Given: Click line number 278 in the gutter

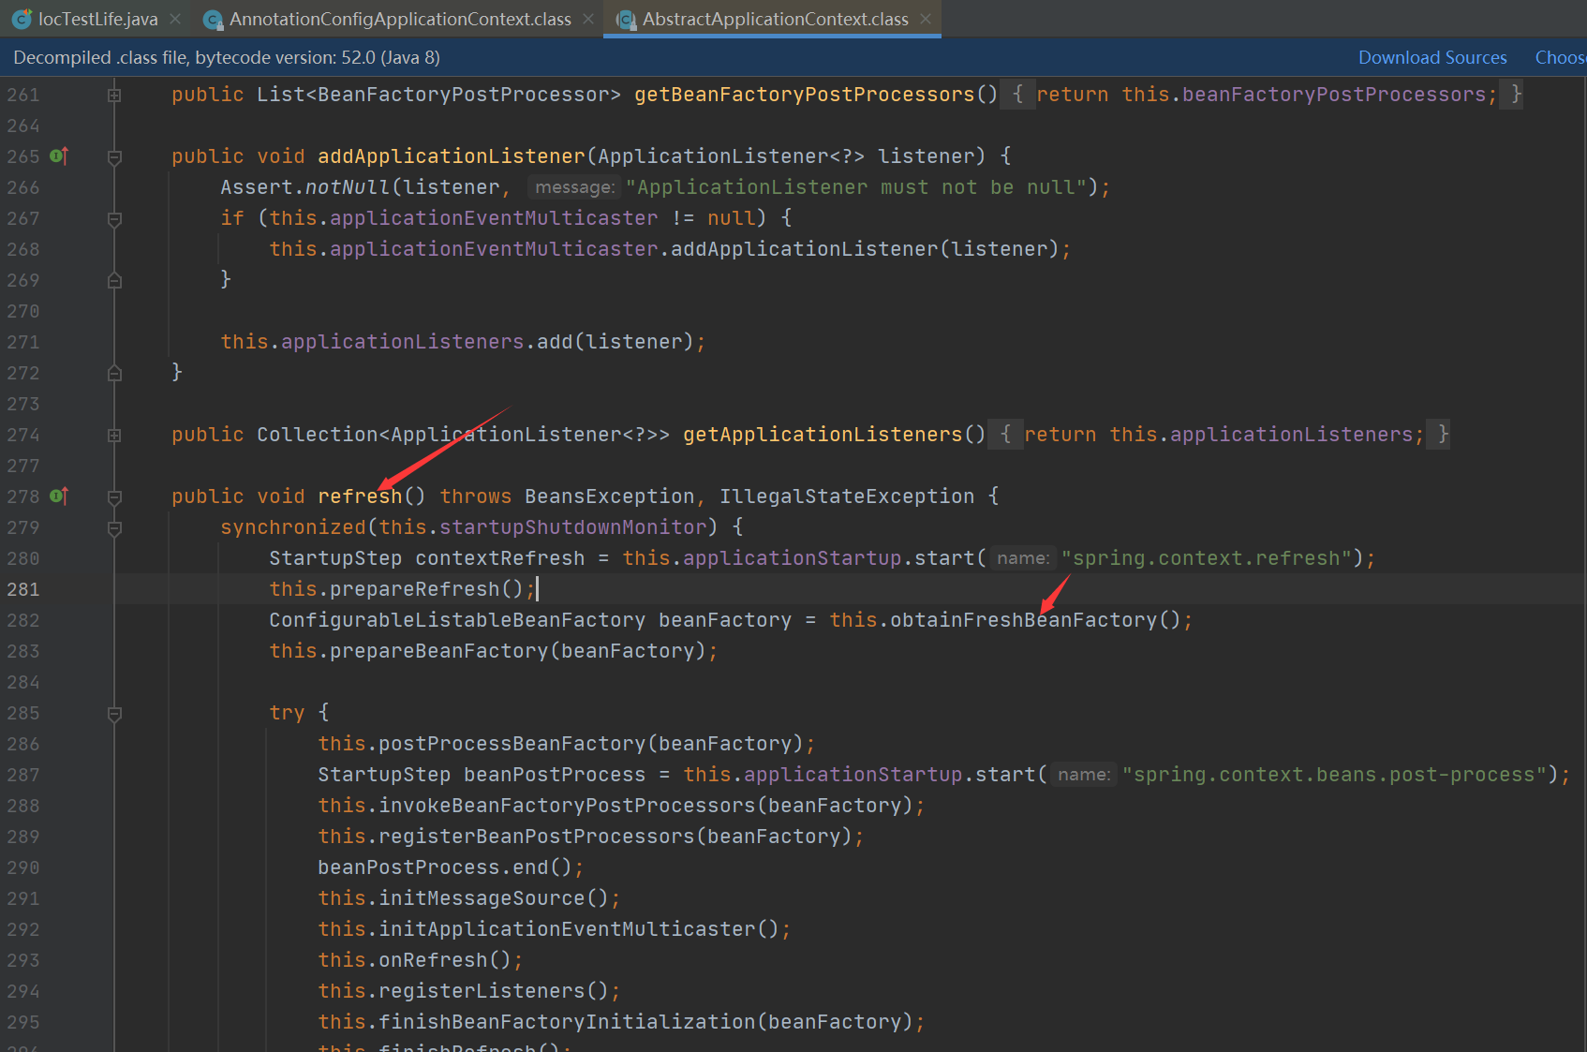Looking at the screenshot, I should pos(23,496).
